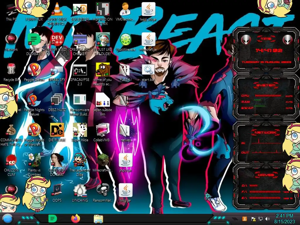The image size is (300, 225).
Task: Select the CollabVMB... monitor icon
Action: pos(103,130)
